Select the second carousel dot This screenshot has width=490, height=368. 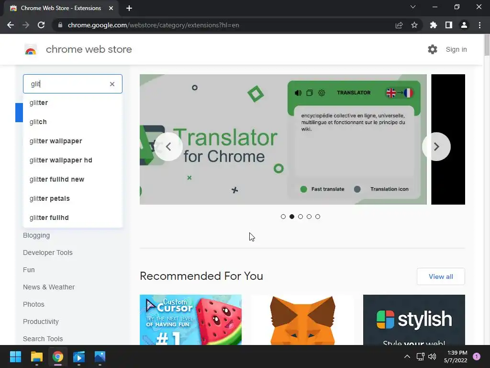point(292,217)
